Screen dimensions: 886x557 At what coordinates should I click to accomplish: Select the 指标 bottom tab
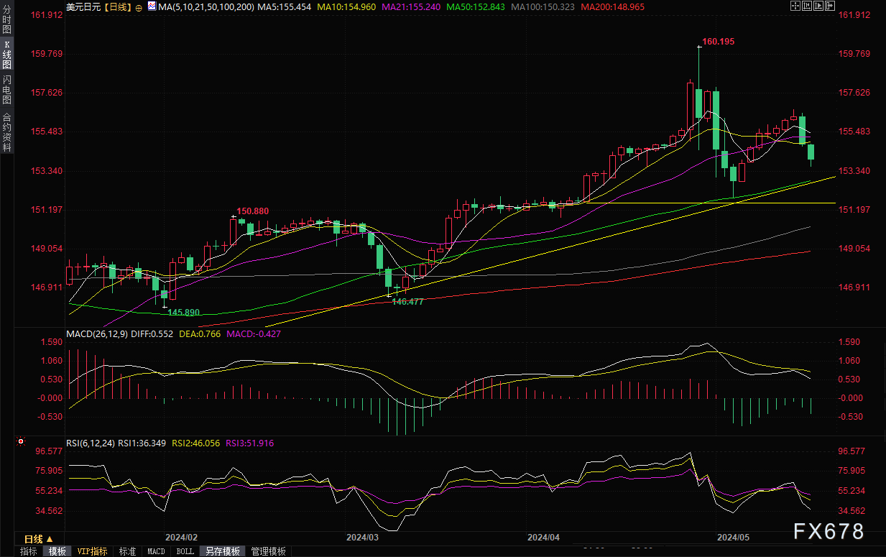[29, 551]
